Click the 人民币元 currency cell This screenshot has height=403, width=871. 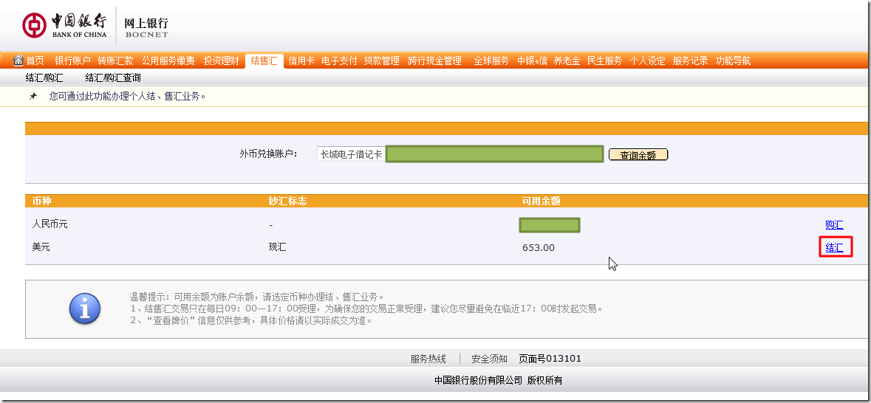[x=50, y=224]
